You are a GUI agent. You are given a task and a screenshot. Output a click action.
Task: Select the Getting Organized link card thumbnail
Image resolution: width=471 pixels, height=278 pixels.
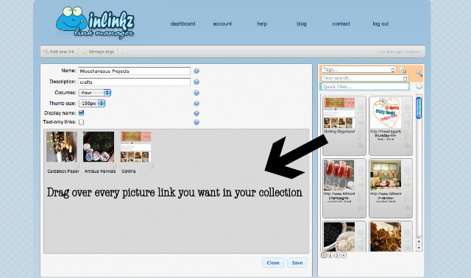pos(339,113)
